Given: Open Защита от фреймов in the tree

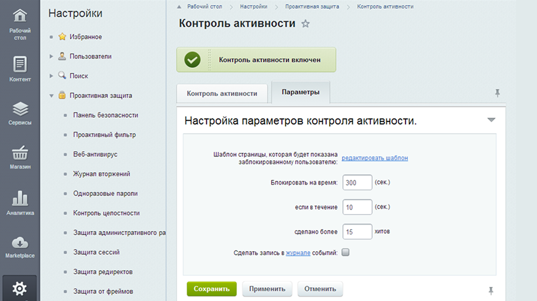Looking at the screenshot, I should click(103, 291).
